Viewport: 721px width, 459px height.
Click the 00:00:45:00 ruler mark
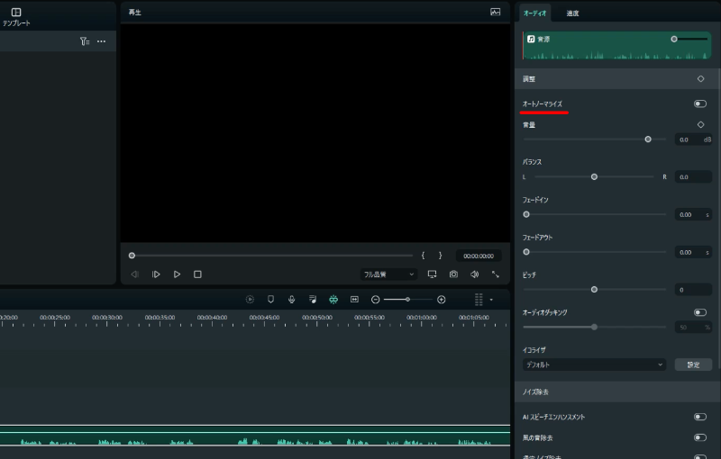coord(264,317)
